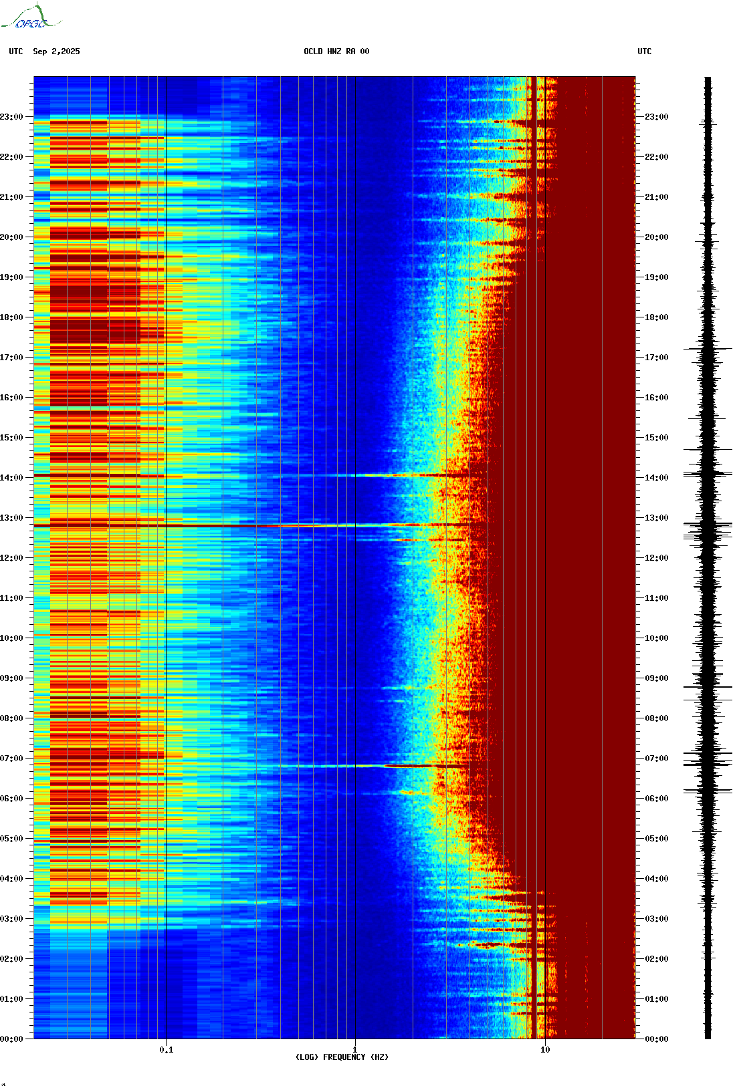
Task: Click the left axis '01:00' time label
Action: click(11, 999)
